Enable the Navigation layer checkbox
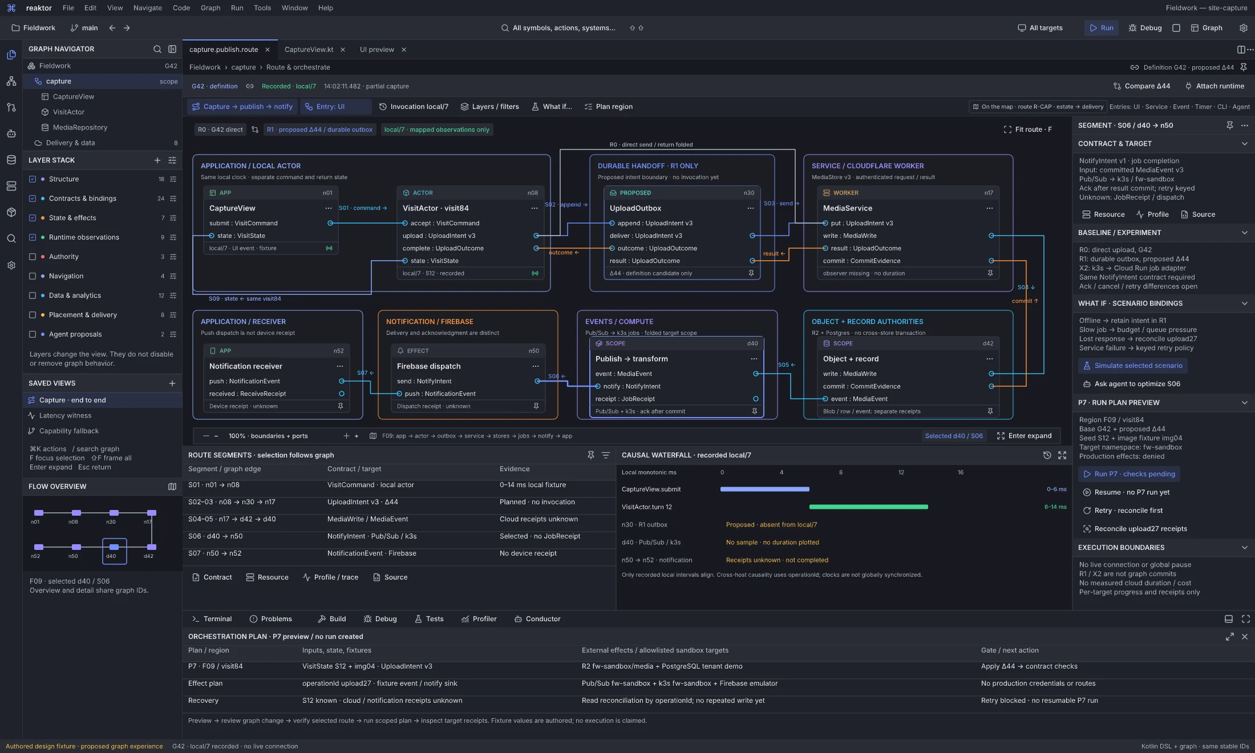The width and height of the screenshot is (1255, 753). pyautogui.click(x=33, y=276)
